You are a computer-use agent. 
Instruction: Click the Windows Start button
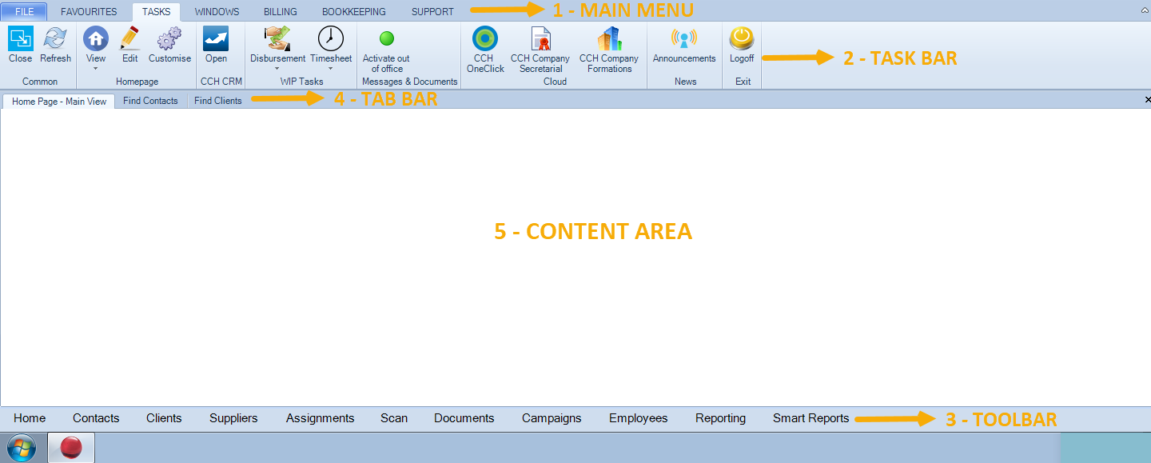pyautogui.click(x=21, y=448)
